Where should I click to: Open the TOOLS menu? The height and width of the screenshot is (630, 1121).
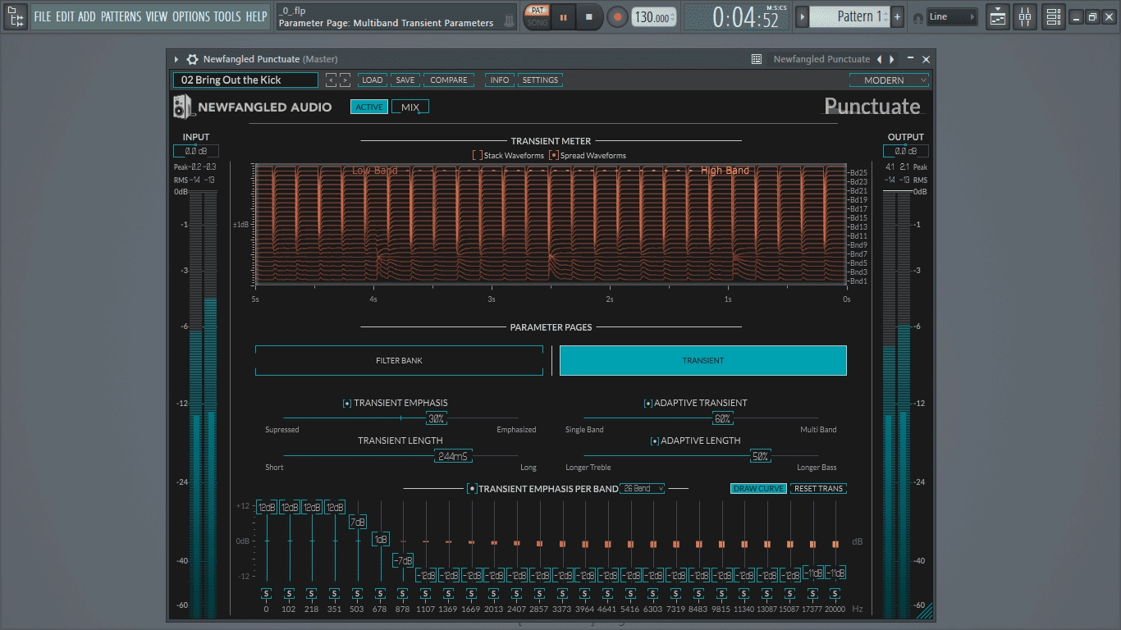[x=227, y=16]
